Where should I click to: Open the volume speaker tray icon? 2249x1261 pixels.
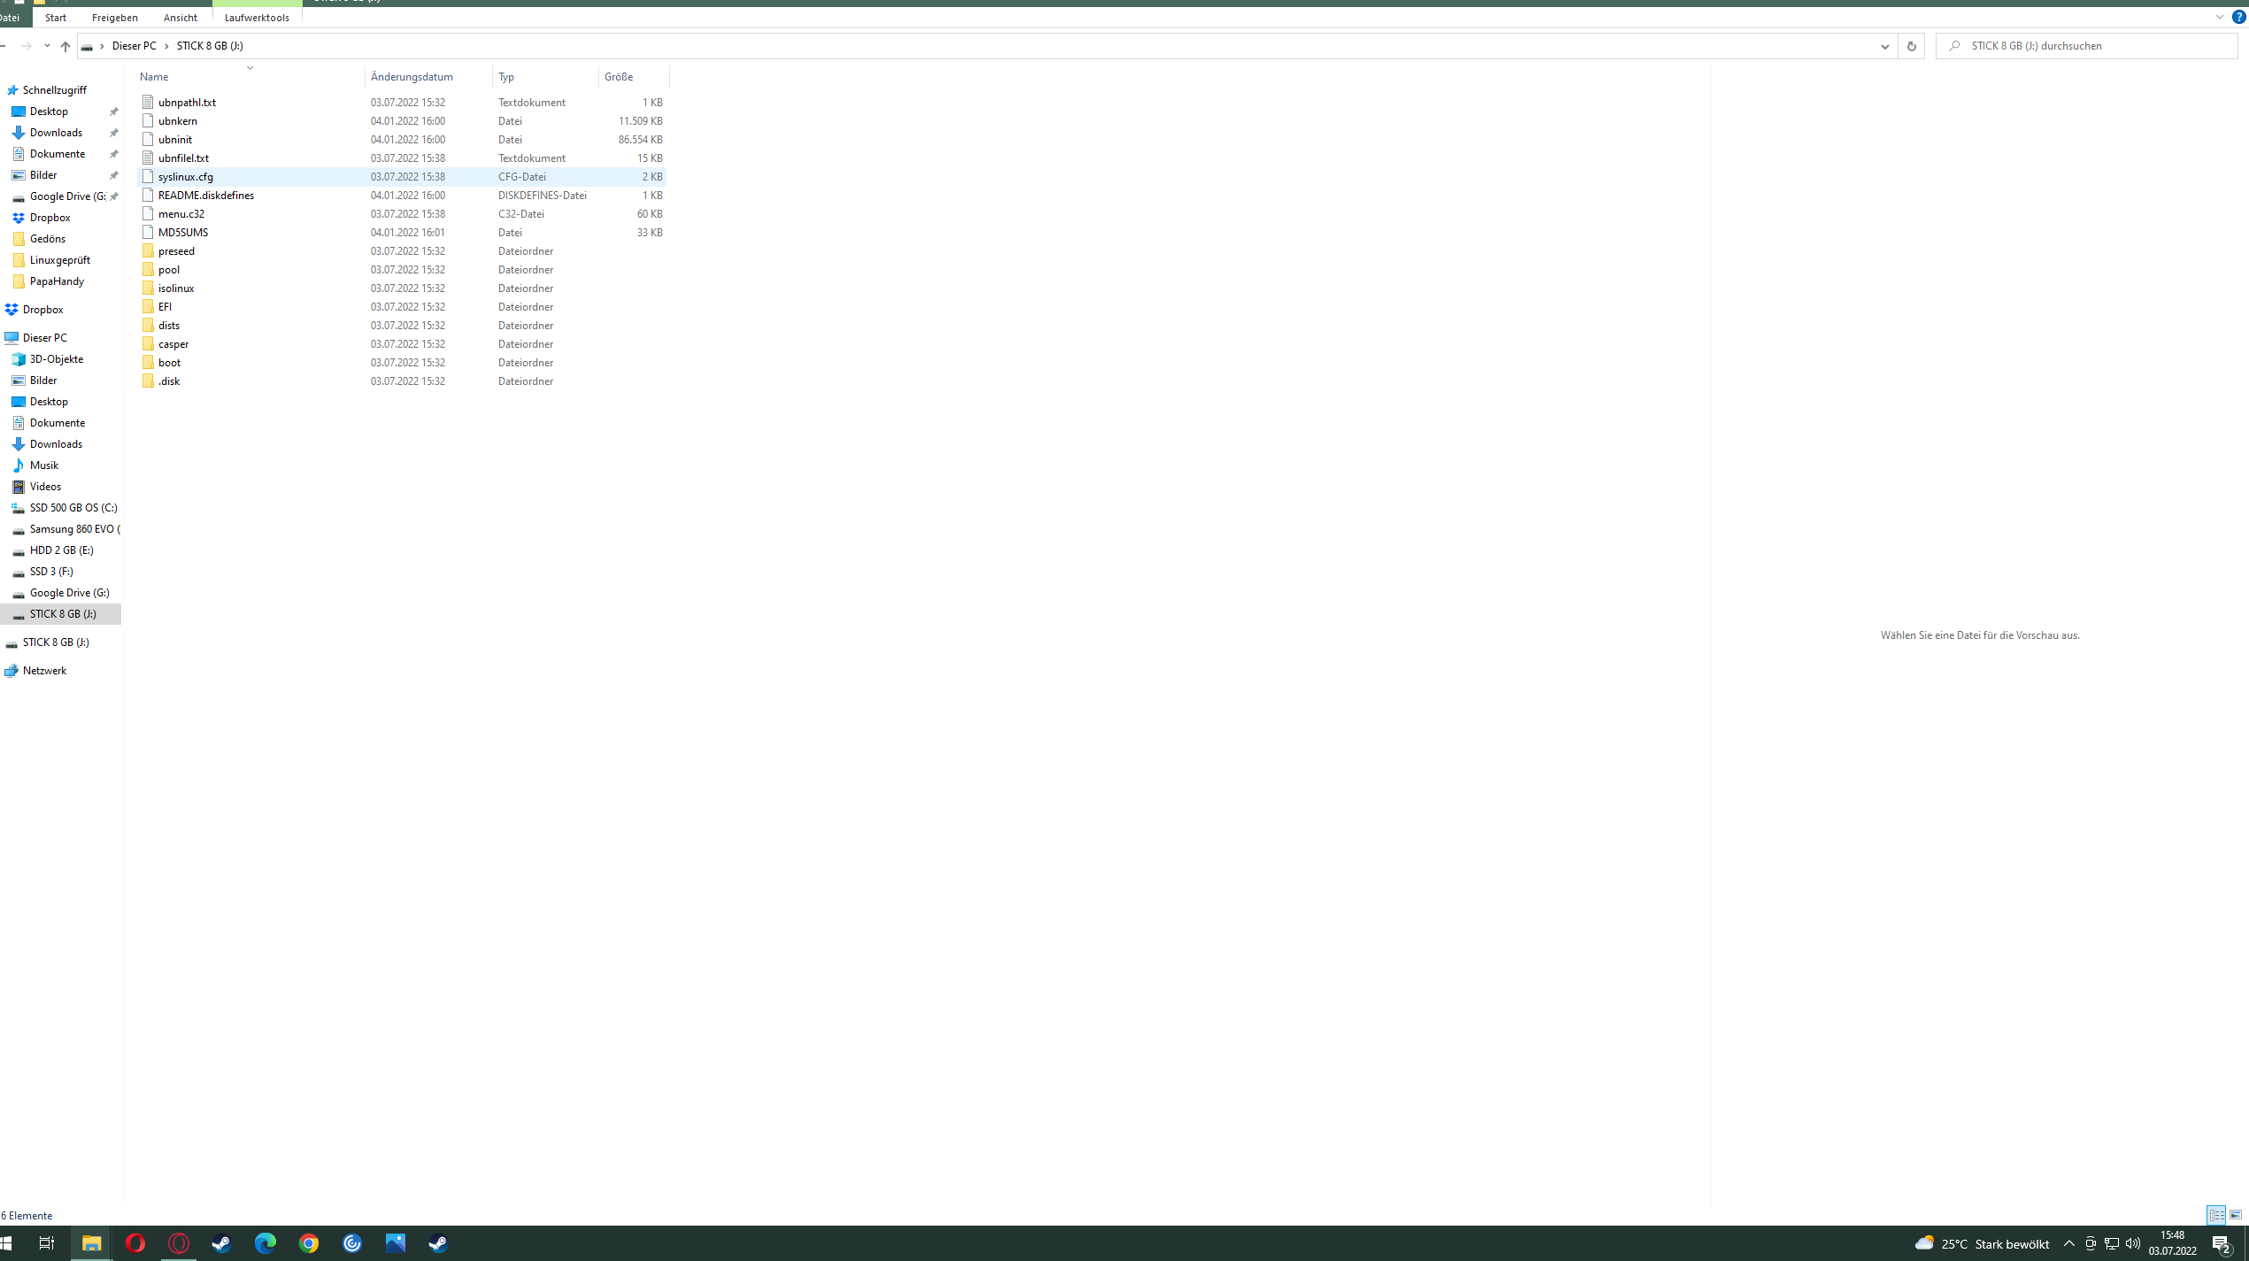[x=2132, y=1243]
